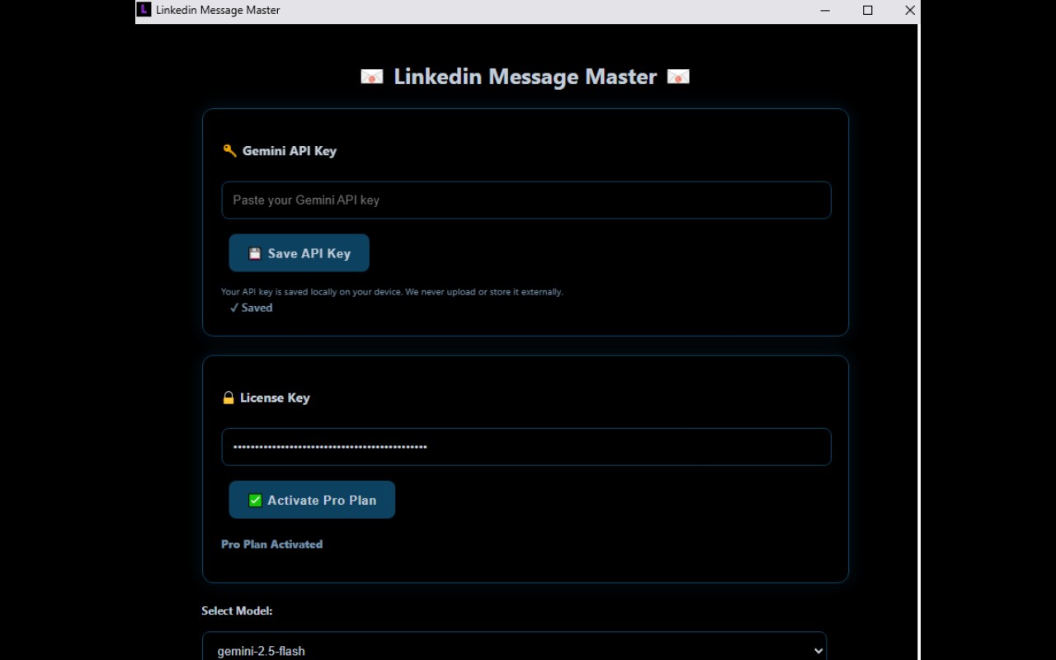Screen dimensions: 1056x660
Task: Click the Linkedin Message Master app icon in title bar
Action: pyautogui.click(x=144, y=10)
